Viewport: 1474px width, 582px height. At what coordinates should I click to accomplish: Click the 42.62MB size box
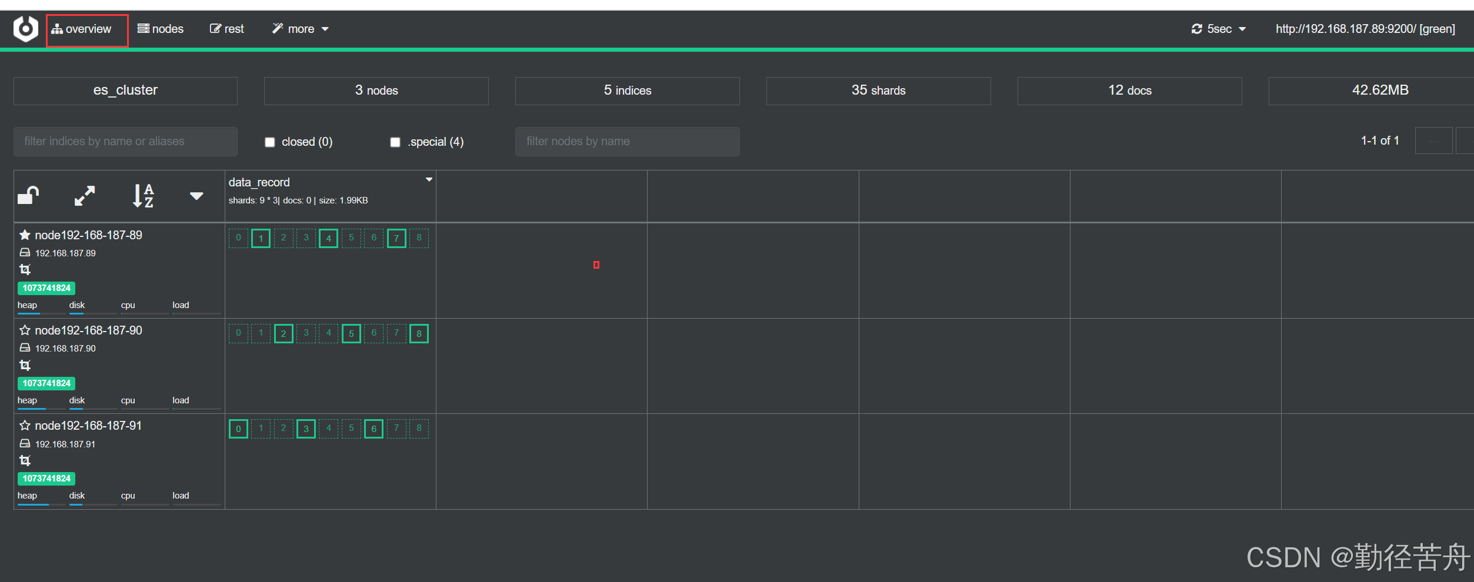[x=1372, y=91]
